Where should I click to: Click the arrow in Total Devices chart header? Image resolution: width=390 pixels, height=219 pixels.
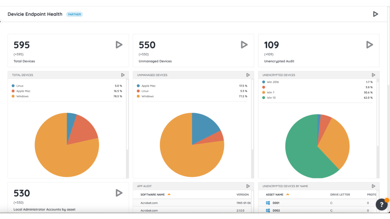pyautogui.click(x=123, y=75)
